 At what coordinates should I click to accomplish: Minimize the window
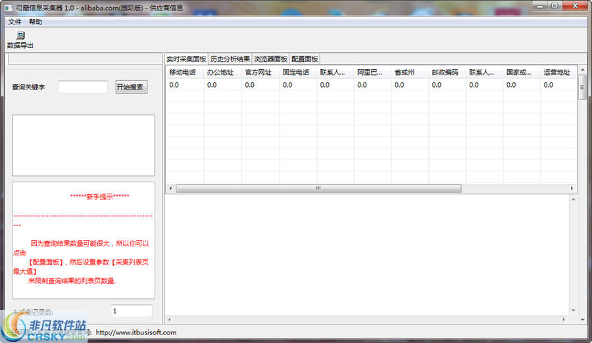click(x=540, y=6)
